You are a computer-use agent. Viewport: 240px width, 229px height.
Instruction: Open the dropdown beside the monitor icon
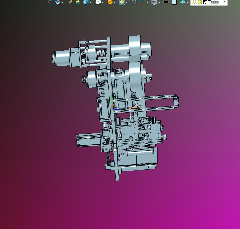coord(159,2)
